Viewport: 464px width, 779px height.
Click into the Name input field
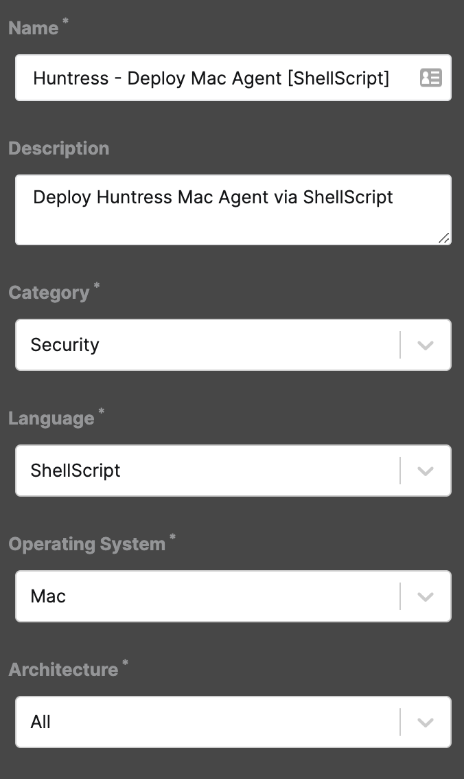pyautogui.click(x=233, y=78)
